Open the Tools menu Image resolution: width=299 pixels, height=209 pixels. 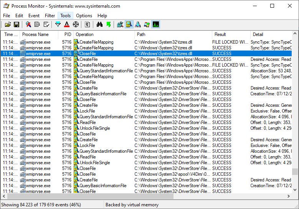point(65,16)
